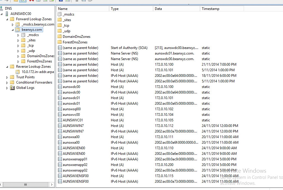Select the beanxyz.com zone label in tree
283x190 pixels.
32,30
